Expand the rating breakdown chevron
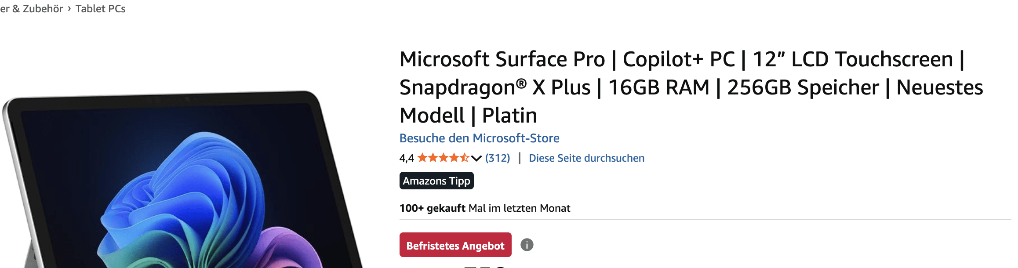The width and height of the screenshot is (1018, 268). tap(476, 158)
